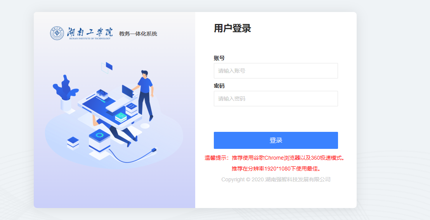The height and width of the screenshot is (220, 430).
Task: Focus the 请输入密码 password input field
Action: pos(276,99)
